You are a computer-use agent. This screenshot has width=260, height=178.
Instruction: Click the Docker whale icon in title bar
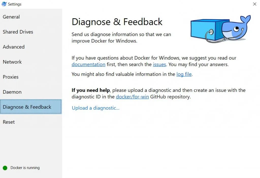(x=4, y=4)
